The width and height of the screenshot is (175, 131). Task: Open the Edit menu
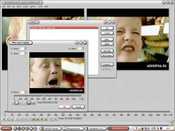click(x=9, y=7)
